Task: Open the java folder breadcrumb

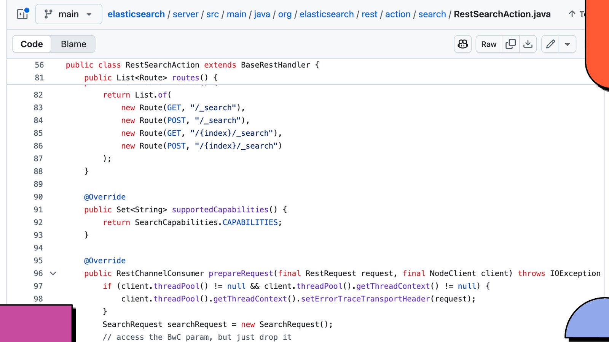Action: tap(262, 14)
